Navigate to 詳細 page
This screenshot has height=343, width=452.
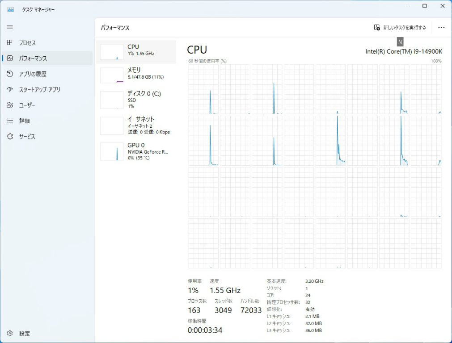[x=47, y=121]
